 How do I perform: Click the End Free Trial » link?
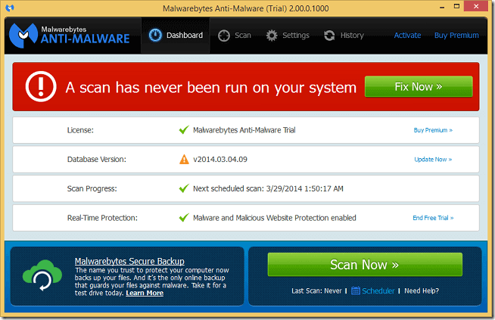[433, 218]
